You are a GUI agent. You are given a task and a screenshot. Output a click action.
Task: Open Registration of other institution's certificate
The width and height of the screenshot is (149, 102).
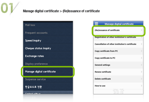(118, 37)
